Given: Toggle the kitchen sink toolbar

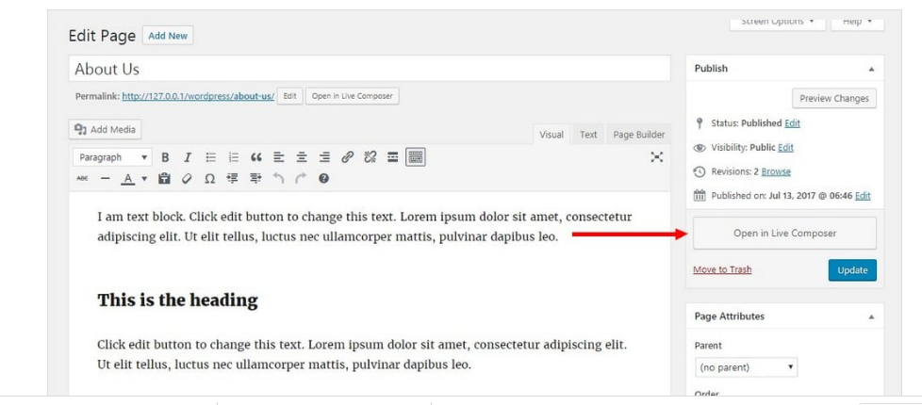Looking at the screenshot, I should pos(416,157).
